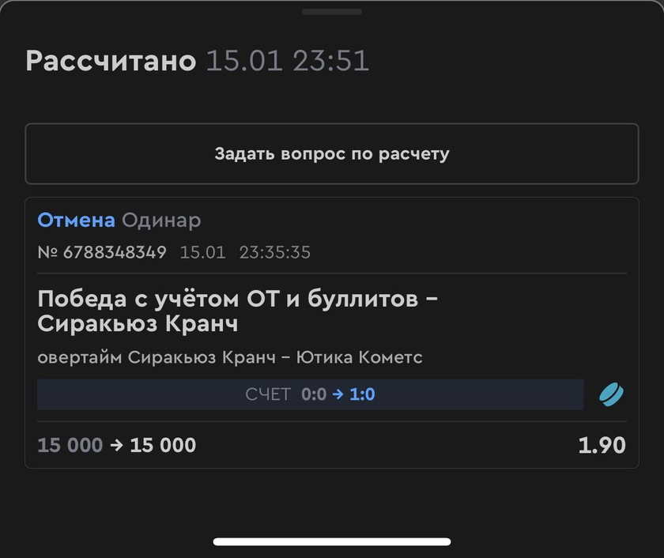Tap the blue 1:0 final score
This screenshot has width=664, height=558.
[x=362, y=394]
